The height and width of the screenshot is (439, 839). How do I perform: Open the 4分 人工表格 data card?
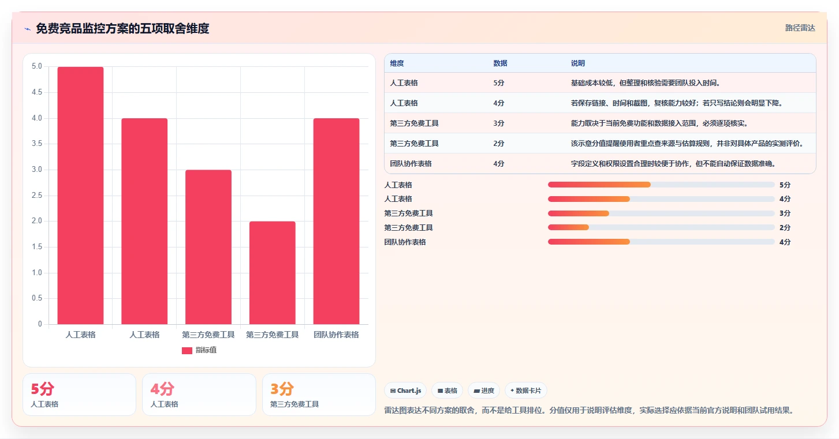click(x=199, y=395)
